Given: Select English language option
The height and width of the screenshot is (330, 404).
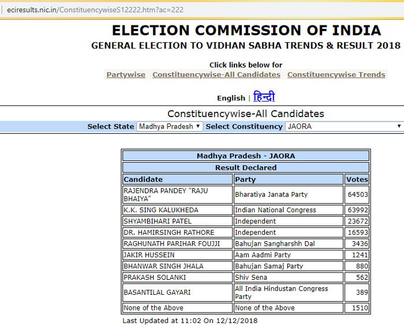Looking at the screenshot, I should click(231, 98).
